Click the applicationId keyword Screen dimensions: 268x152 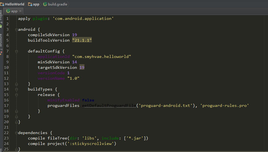point(54,57)
